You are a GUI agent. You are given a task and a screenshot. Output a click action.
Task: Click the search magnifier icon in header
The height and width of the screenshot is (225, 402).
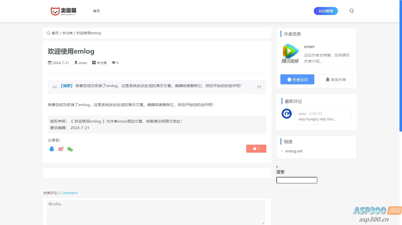pos(351,11)
